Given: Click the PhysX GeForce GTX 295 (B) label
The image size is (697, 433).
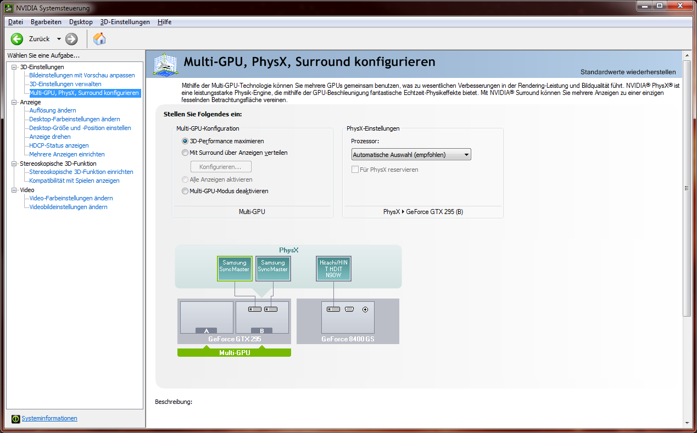Looking at the screenshot, I should tap(423, 212).
